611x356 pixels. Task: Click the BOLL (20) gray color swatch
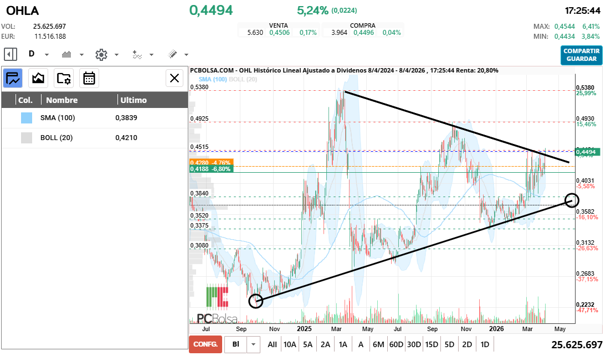[x=27, y=138]
